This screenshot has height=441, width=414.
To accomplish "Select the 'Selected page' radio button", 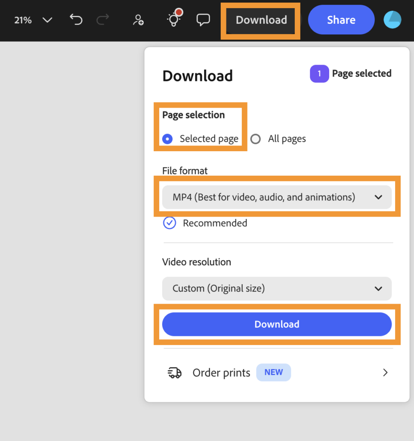I will [167, 139].
